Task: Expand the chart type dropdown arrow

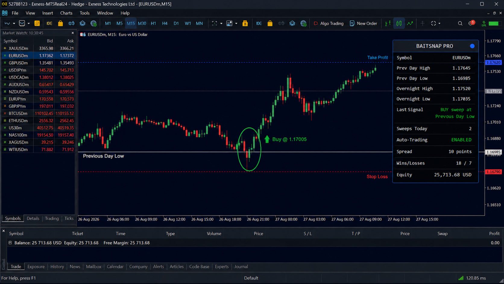Action: click(x=14, y=23)
